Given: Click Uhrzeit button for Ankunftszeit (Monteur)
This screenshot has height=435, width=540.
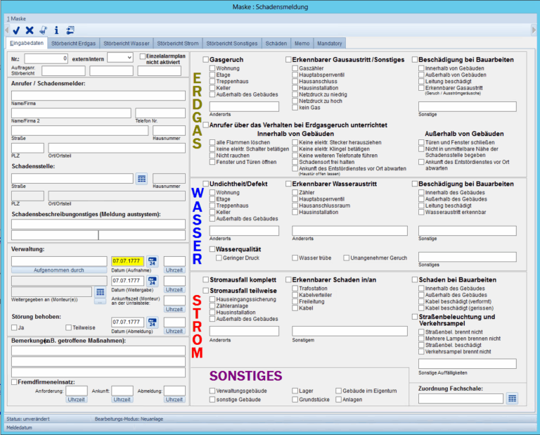Looking at the screenshot, I should pyautogui.click(x=174, y=310).
